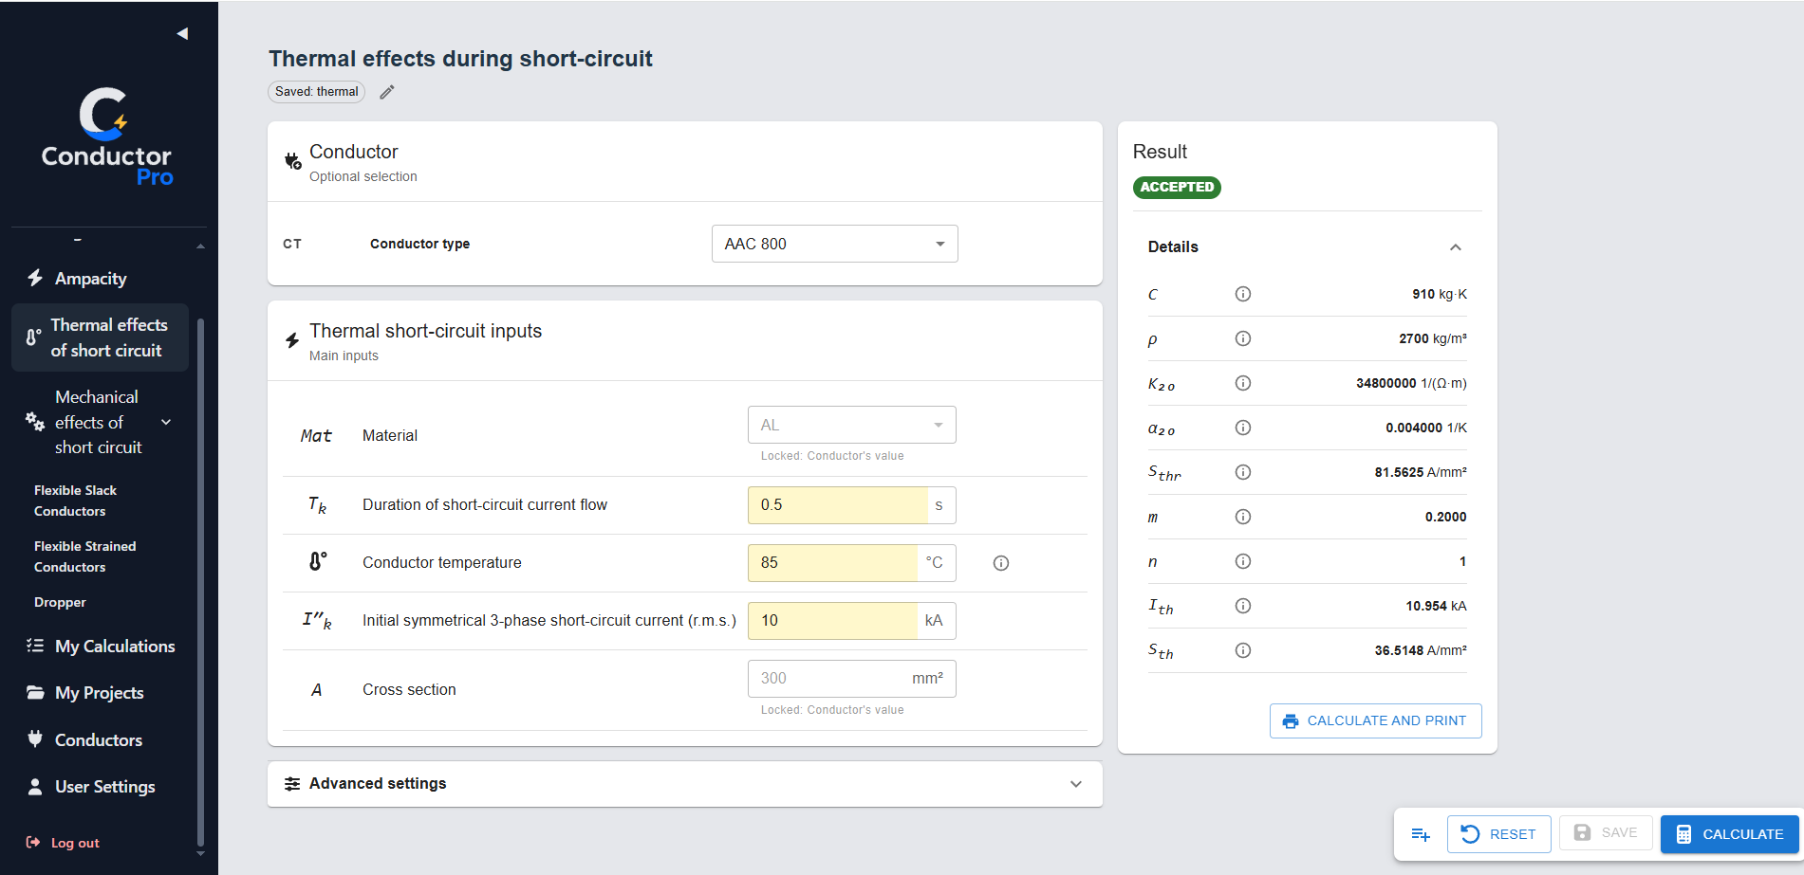Image resolution: width=1804 pixels, height=875 pixels.
Task: Click the Conductor Pro logo
Action: click(106, 137)
